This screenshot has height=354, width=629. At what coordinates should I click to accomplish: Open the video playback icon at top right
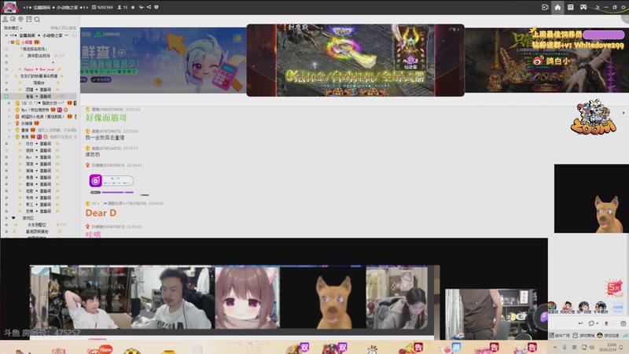pyautogui.click(x=545, y=7)
